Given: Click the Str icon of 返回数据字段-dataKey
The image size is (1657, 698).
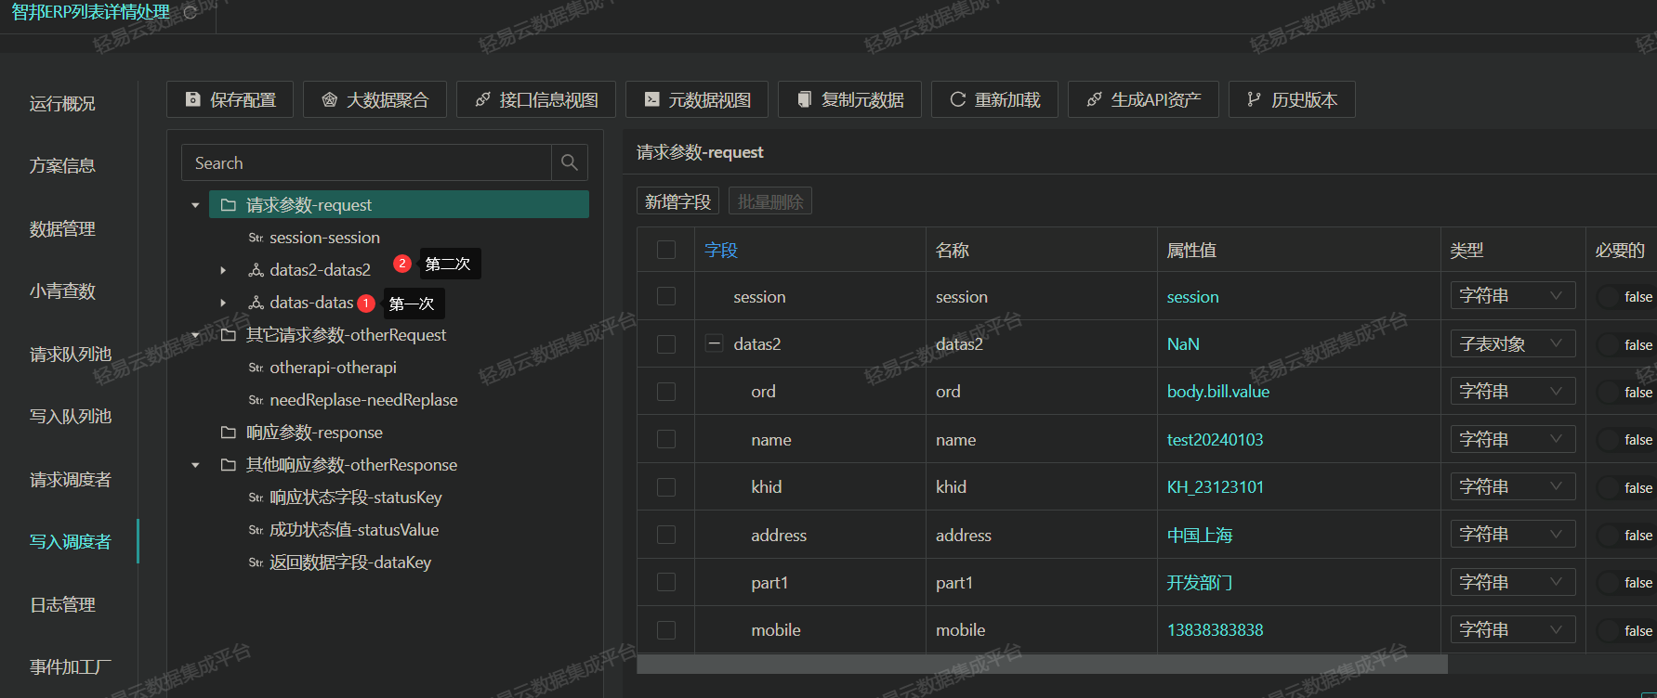Looking at the screenshot, I should coord(256,563).
